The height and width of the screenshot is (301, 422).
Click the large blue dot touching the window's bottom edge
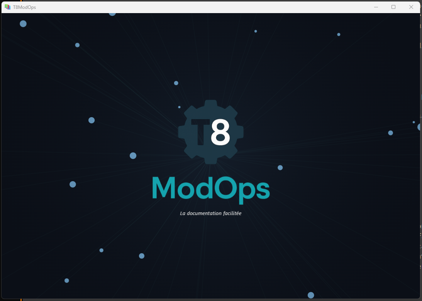[x=311, y=295]
